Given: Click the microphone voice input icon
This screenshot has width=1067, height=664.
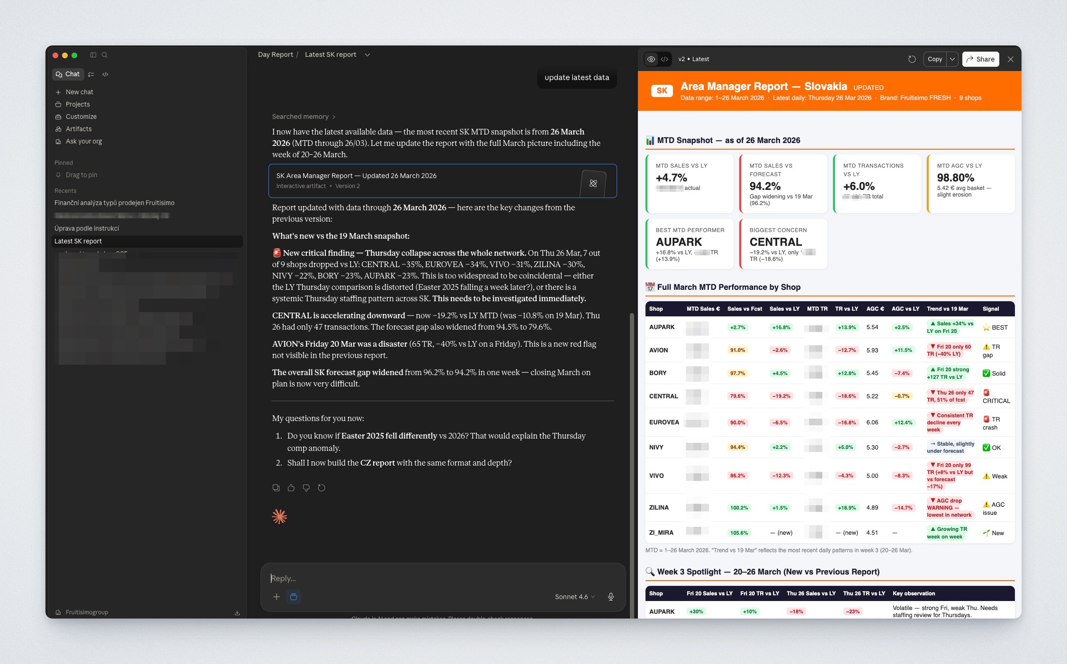Looking at the screenshot, I should 611,597.
